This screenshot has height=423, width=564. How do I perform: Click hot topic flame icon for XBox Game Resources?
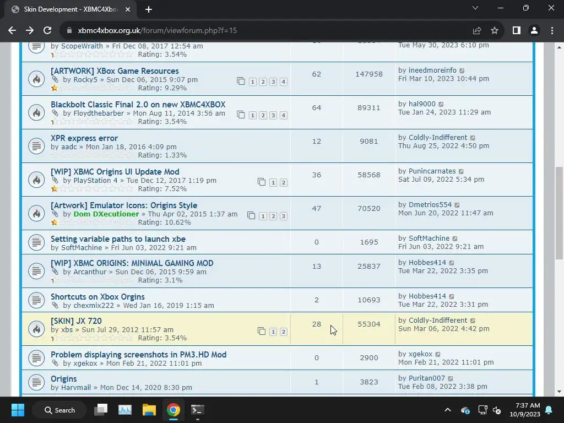click(x=36, y=79)
